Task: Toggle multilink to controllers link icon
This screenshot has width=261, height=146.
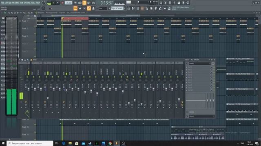Action: tap(89, 8)
